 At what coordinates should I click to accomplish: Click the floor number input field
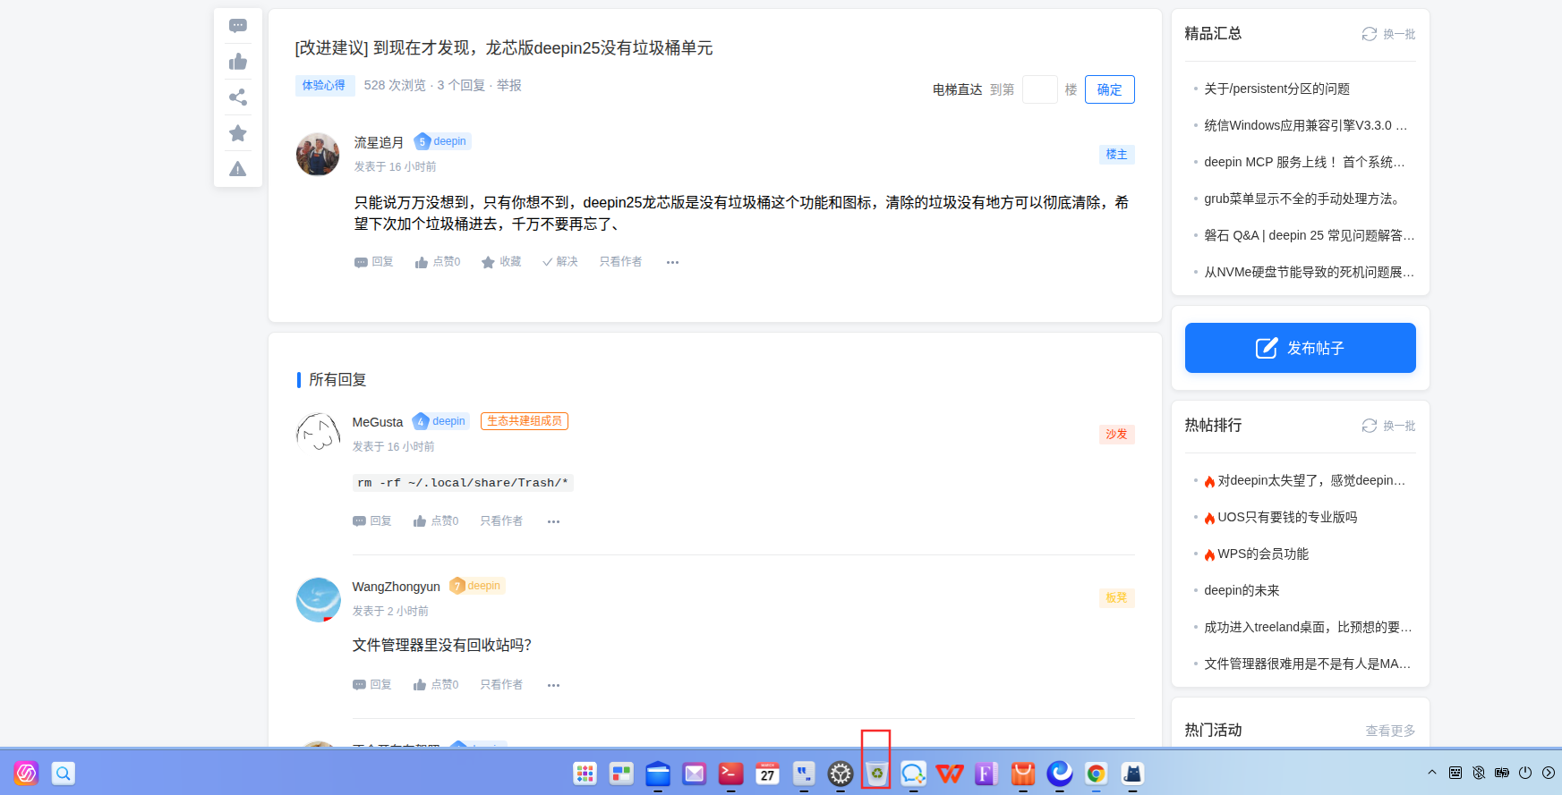coord(1040,89)
